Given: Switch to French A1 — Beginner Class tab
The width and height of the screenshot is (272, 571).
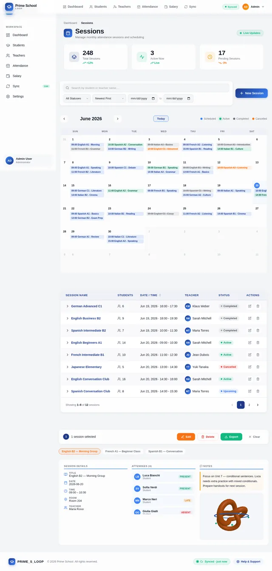Looking at the screenshot, I should (x=123, y=451).
